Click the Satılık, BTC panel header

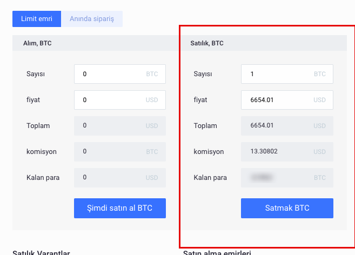coord(207,43)
